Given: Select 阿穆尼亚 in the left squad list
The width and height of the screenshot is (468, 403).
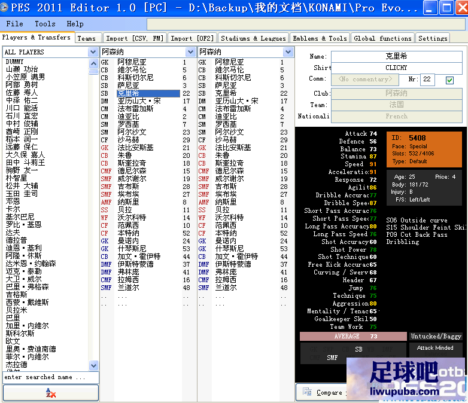Looking at the screenshot, I should point(132,62).
